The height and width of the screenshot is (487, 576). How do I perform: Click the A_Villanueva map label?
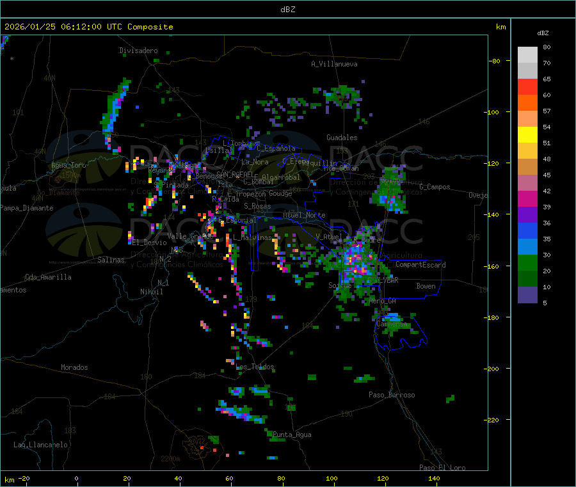(334, 64)
